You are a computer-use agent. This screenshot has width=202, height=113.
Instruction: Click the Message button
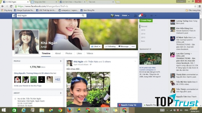(123, 47)
